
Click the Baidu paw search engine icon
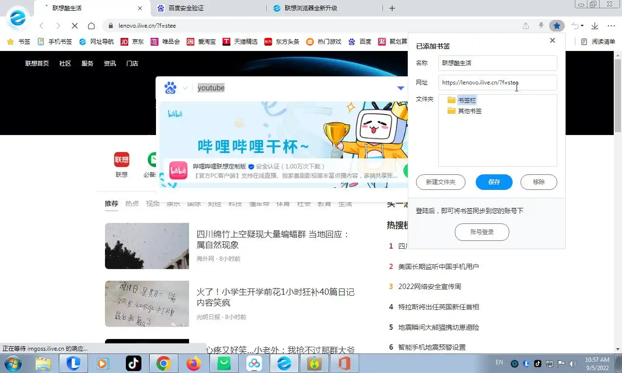[170, 88]
